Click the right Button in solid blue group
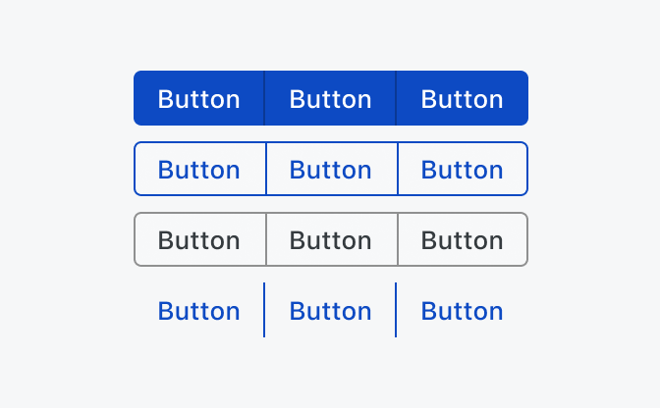The height and width of the screenshot is (408, 660). (x=463, y=98)
